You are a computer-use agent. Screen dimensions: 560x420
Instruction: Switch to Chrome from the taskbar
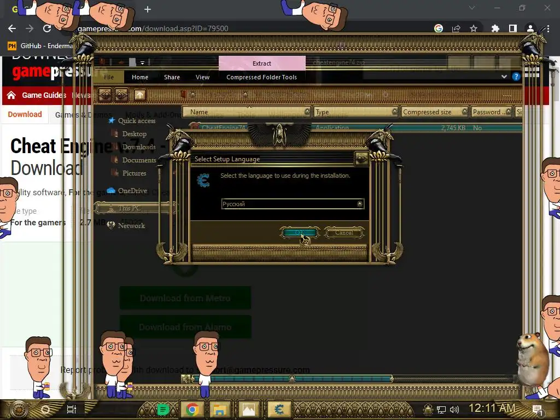[x=192, y=409]
